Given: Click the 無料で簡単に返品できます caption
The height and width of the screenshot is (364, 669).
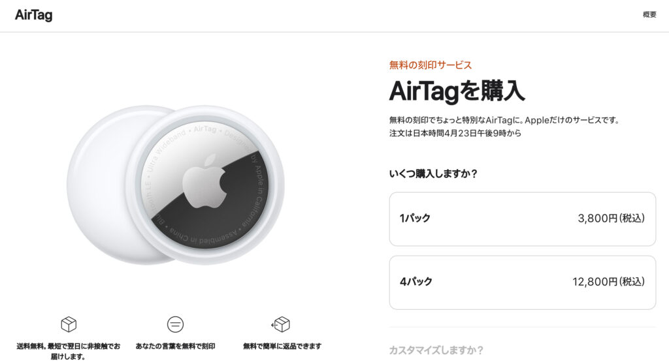Looking at the screenshot, I should (282, 346).
